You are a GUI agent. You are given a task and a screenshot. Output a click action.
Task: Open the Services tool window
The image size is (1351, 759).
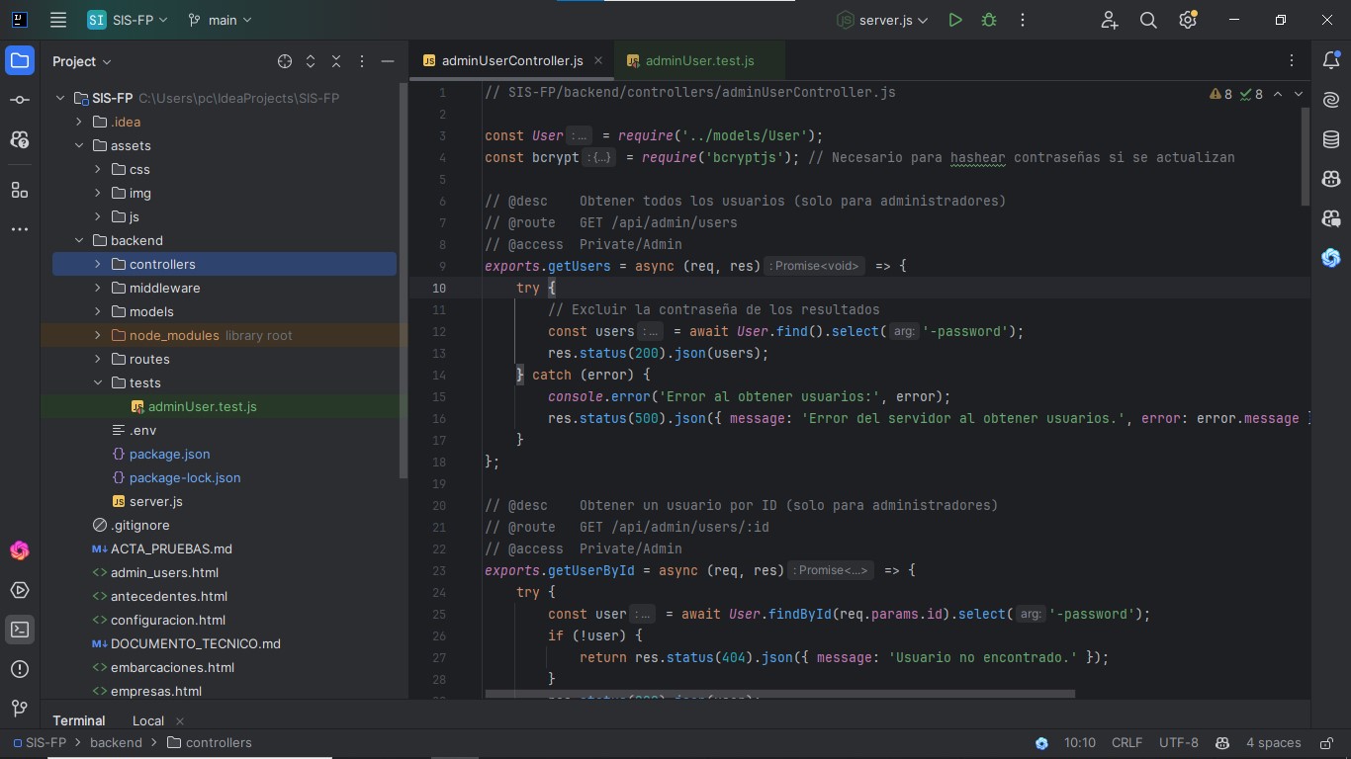coord(20,590)
